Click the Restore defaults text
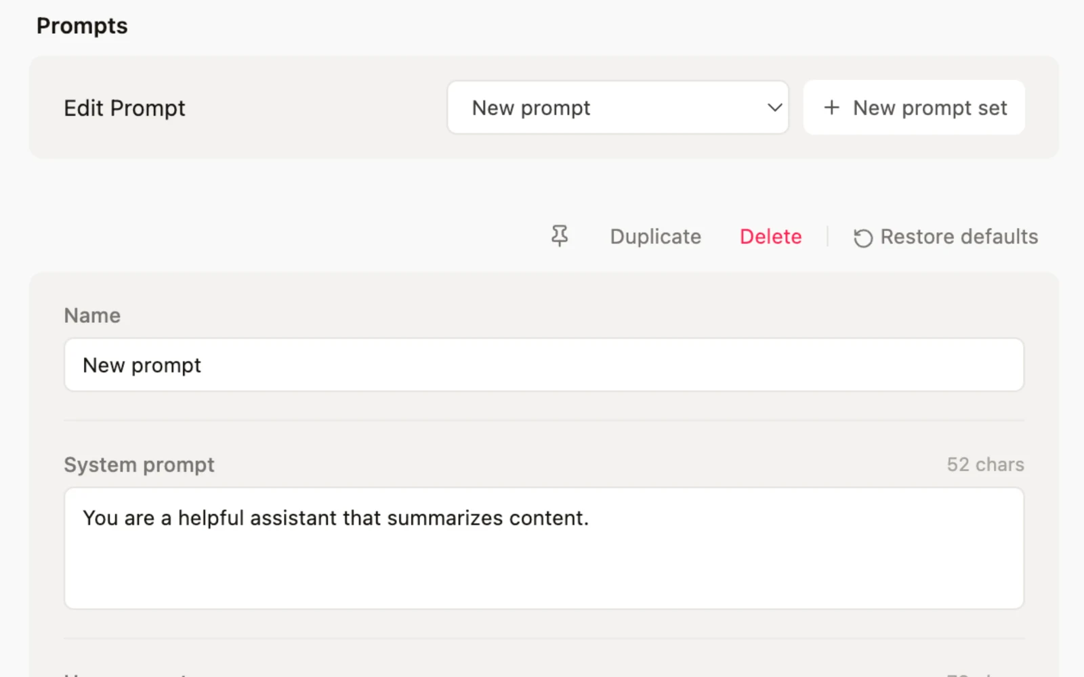 [x=959, y=236]
